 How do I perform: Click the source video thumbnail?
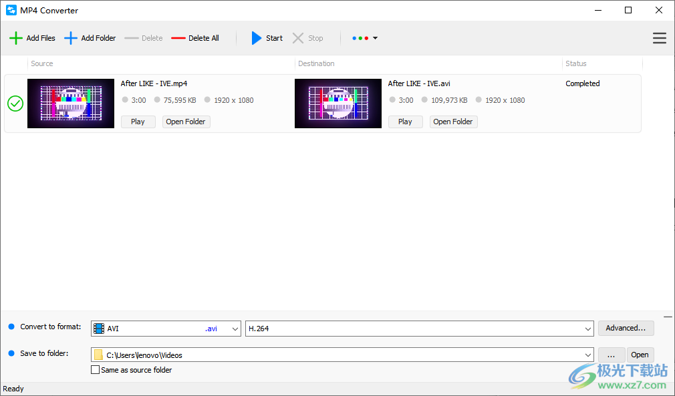coord(70,104)
